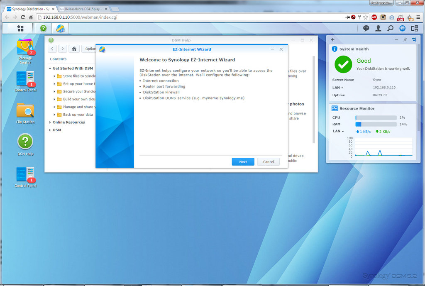Image resolution: width=425 pixels, height=286 pixels.
Task: Pin the widget panel
Action: pyautogui.click(x=405, y=39)
